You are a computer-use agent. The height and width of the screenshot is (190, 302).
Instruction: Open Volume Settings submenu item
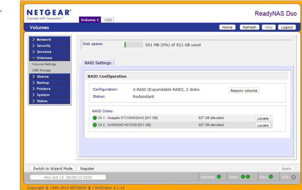click(x=50, y=64)
